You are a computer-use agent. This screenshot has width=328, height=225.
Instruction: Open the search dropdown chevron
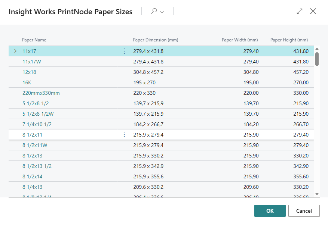click(x=162, y=11)
